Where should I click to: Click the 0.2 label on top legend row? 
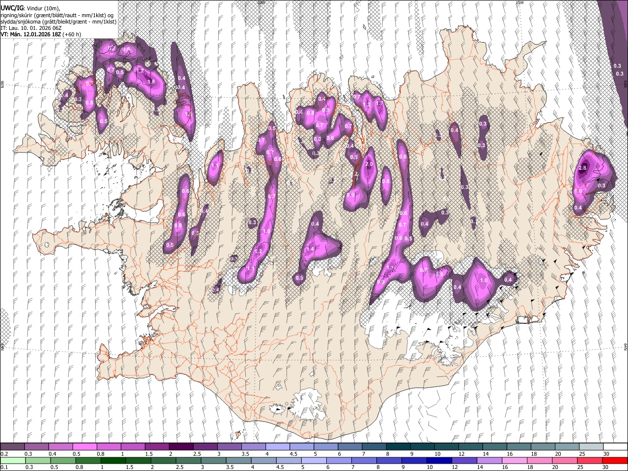pos(4,454)
